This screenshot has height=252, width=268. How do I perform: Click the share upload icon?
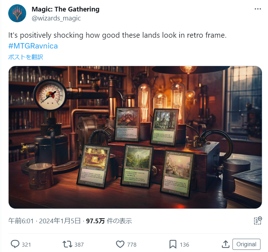(226, 244)
